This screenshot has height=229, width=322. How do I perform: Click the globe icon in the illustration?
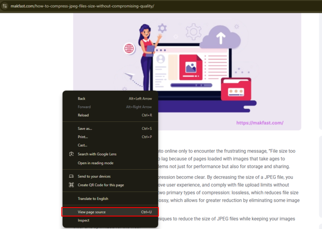click(129, 48)
